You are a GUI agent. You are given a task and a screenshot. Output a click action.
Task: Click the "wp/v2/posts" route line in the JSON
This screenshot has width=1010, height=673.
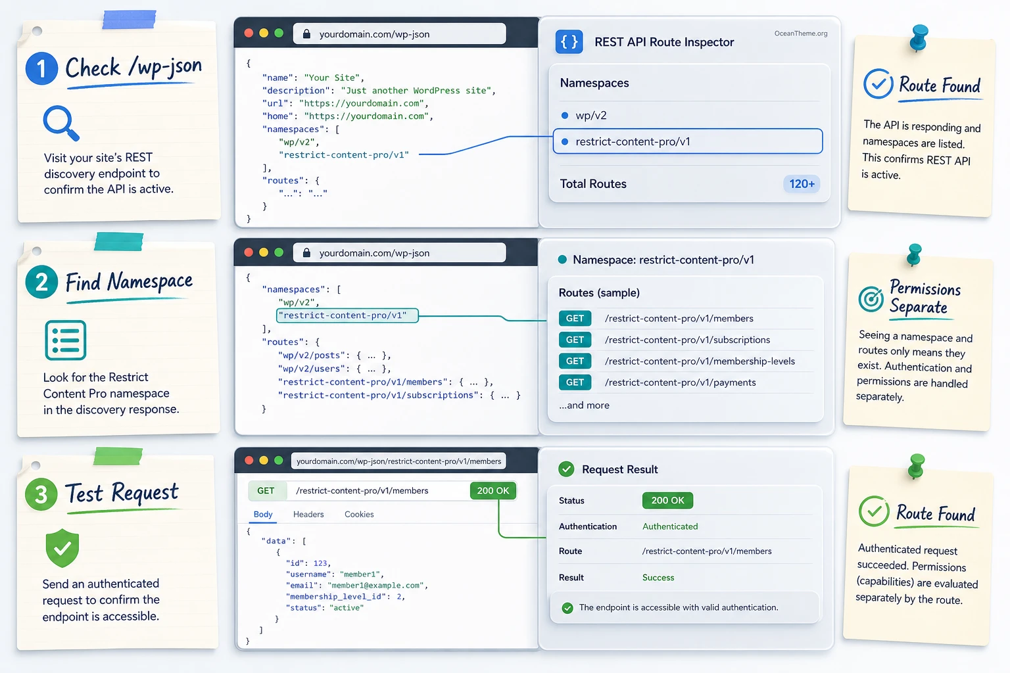click(x=335, y=356)
